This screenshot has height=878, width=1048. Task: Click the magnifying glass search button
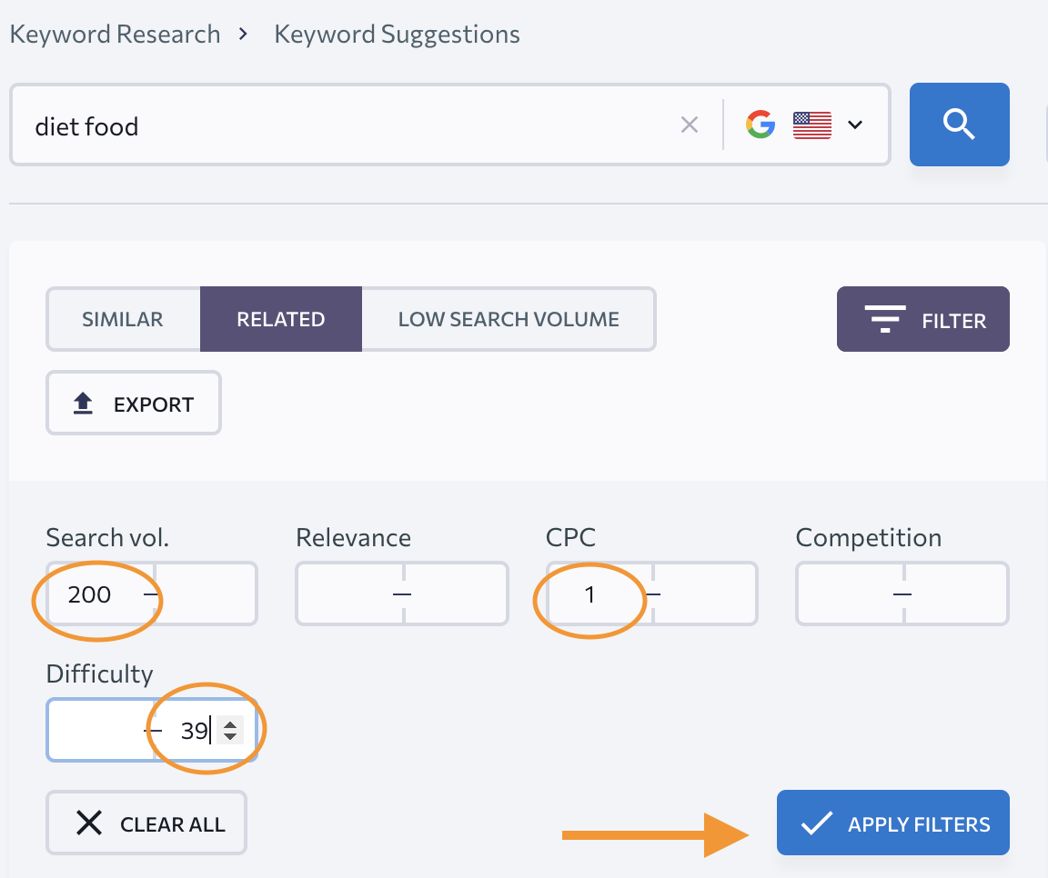959,125
